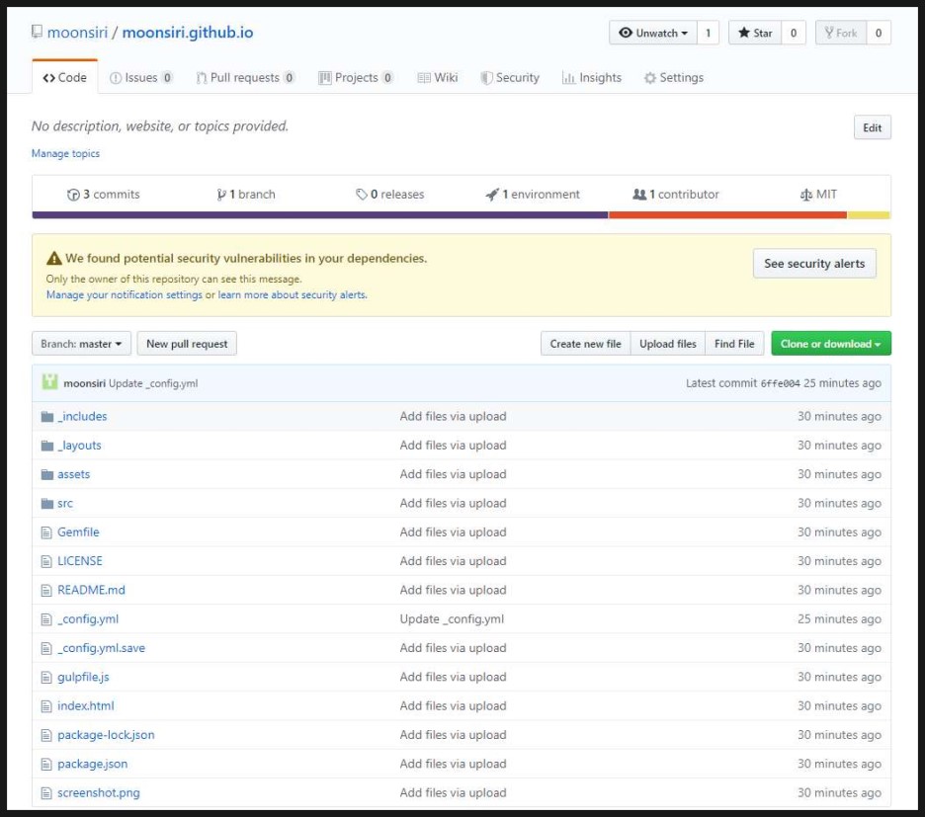Viewport: 925px width, 817px height.
Task: Open the Wiki tab
Action: (x=437, y=78)
